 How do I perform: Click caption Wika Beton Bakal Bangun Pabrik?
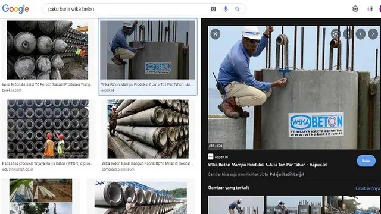click(148, 163)
